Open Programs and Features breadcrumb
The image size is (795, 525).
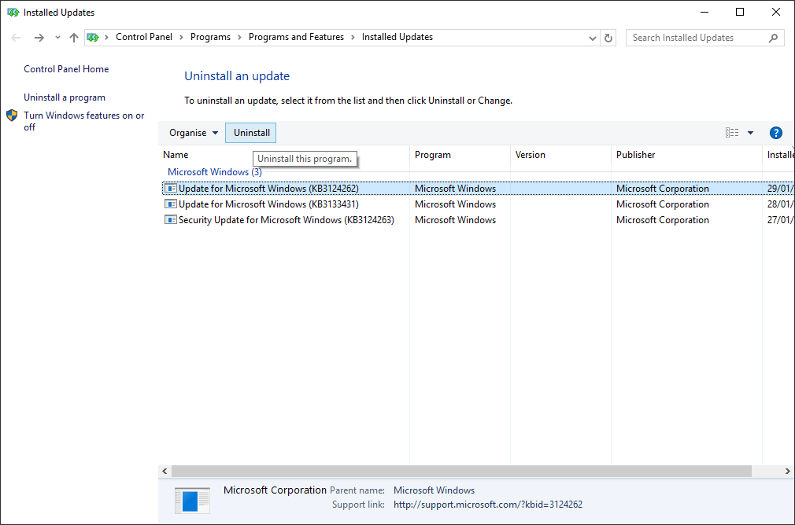[x=296, y=37]
